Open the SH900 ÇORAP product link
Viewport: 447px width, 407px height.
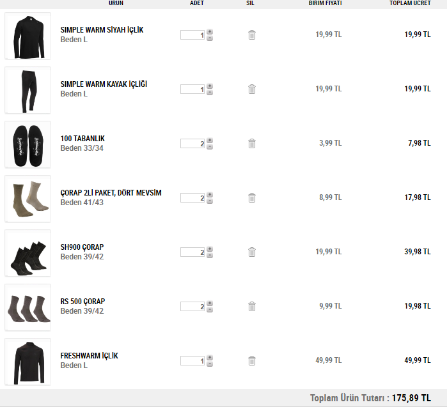[82, 247]
